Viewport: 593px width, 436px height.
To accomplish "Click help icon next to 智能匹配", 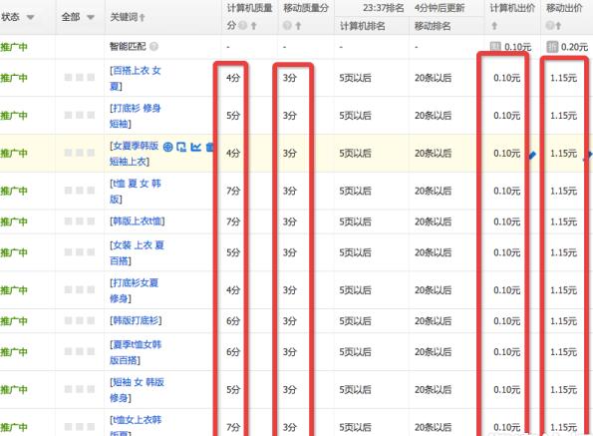I will tap(153, 47).
